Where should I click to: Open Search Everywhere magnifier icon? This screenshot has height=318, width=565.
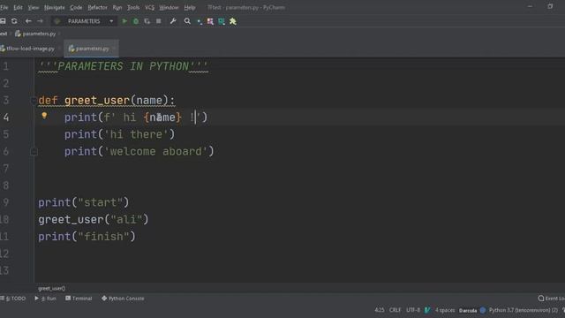pos(187,21)
